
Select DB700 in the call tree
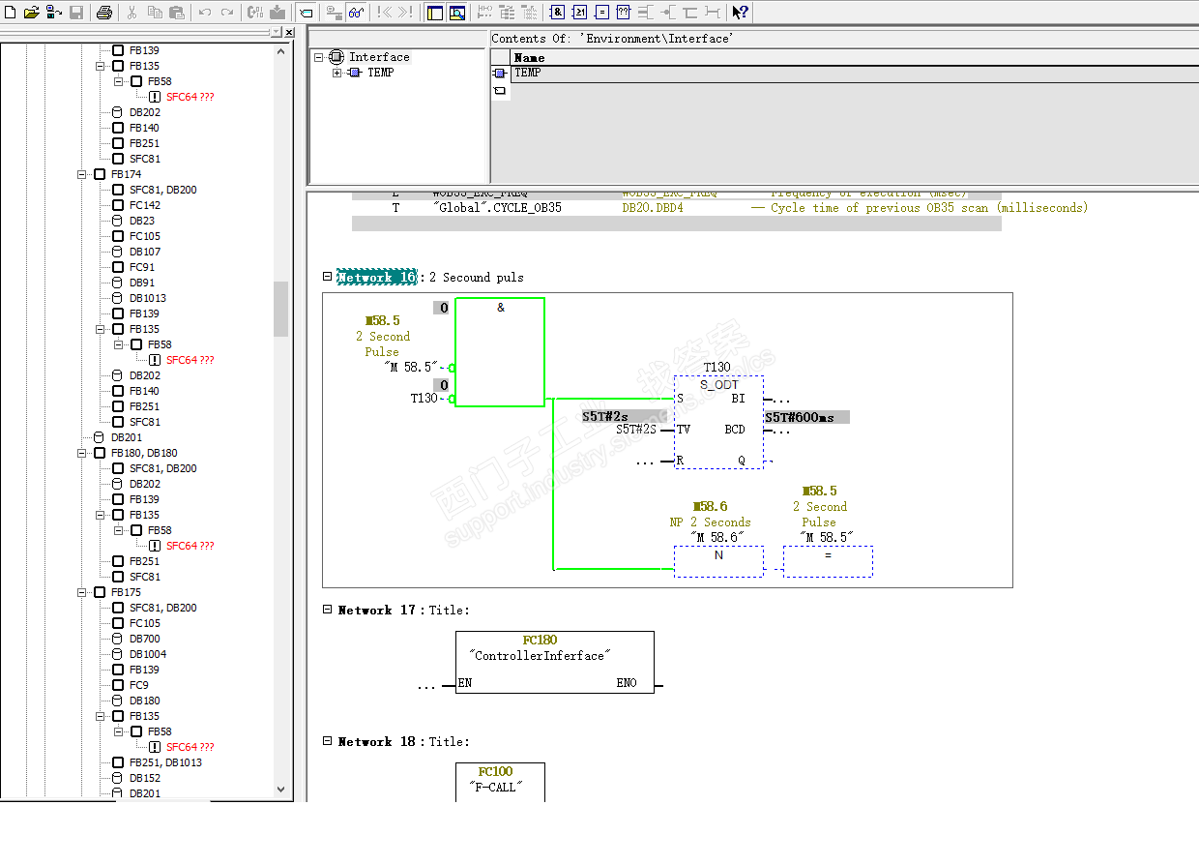[x=144, y=639]
